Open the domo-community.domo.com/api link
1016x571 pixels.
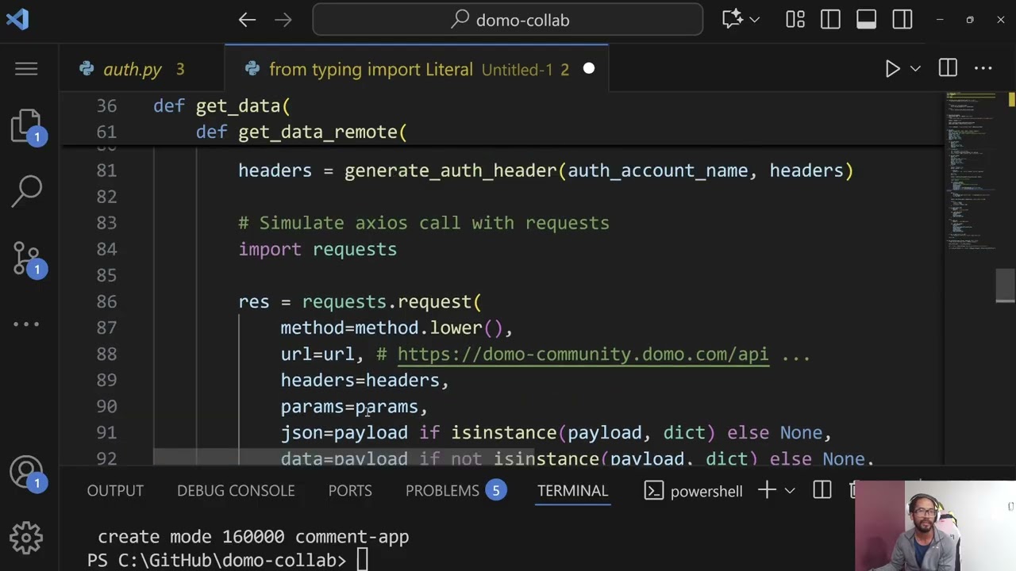click(x=583, y=354)
